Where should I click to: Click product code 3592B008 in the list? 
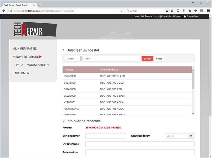click(70, 96)
